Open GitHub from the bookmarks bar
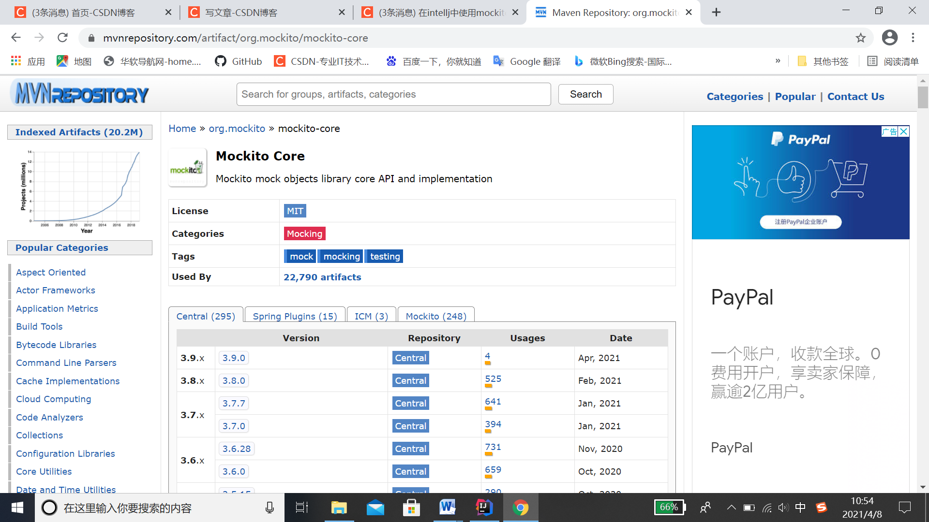 tap(238, 61)
